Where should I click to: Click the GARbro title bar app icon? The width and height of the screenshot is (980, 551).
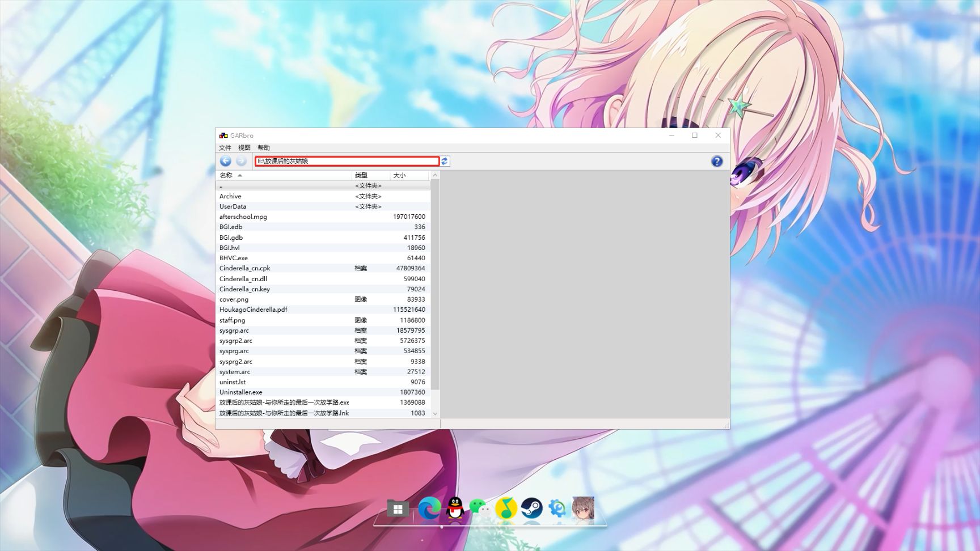[223, 135]
